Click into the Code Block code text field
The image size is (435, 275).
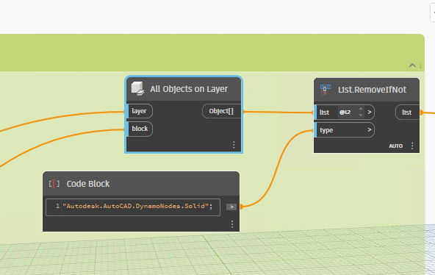[133, 207]
